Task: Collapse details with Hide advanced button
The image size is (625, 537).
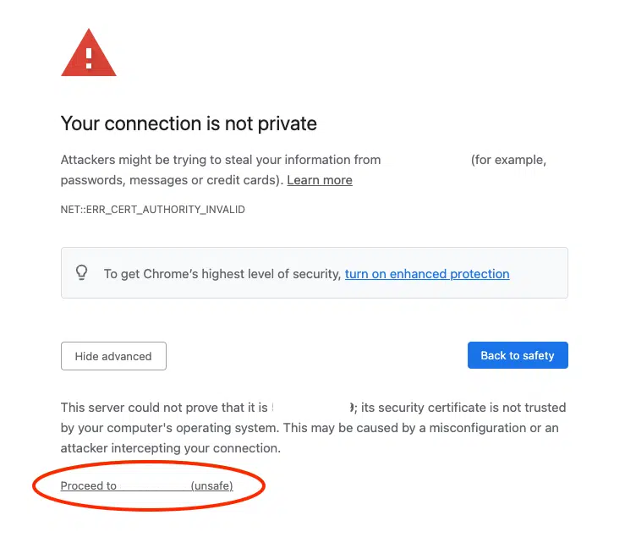Action: click(x=113, y=356)
